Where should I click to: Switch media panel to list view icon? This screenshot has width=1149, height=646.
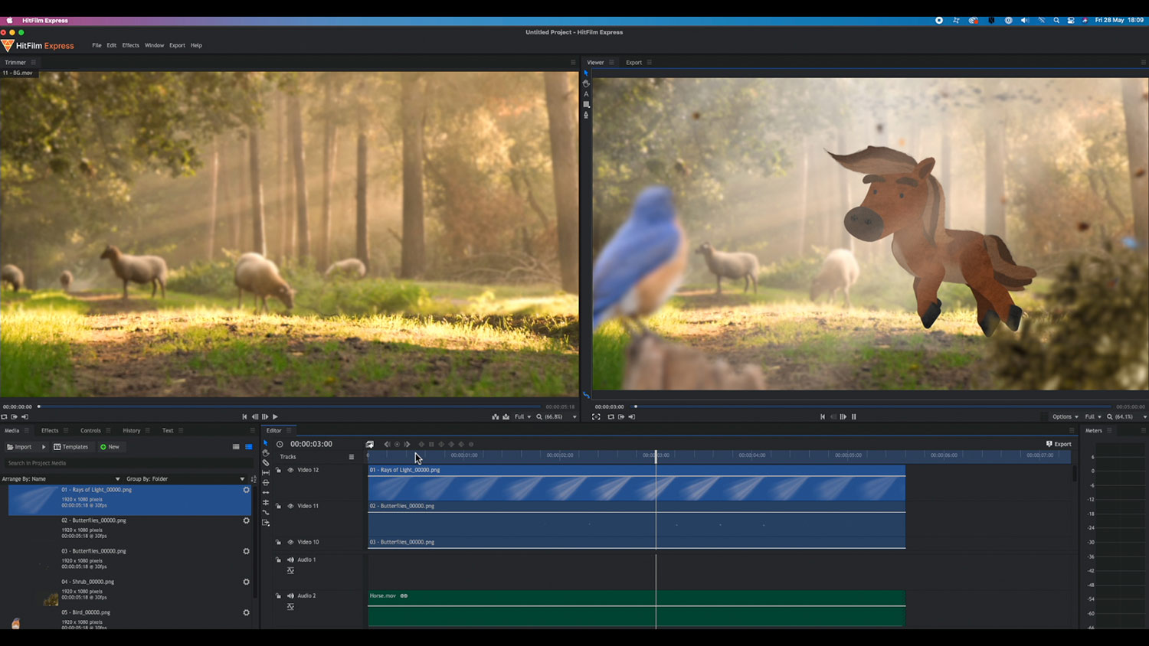(x=248, y=447)
